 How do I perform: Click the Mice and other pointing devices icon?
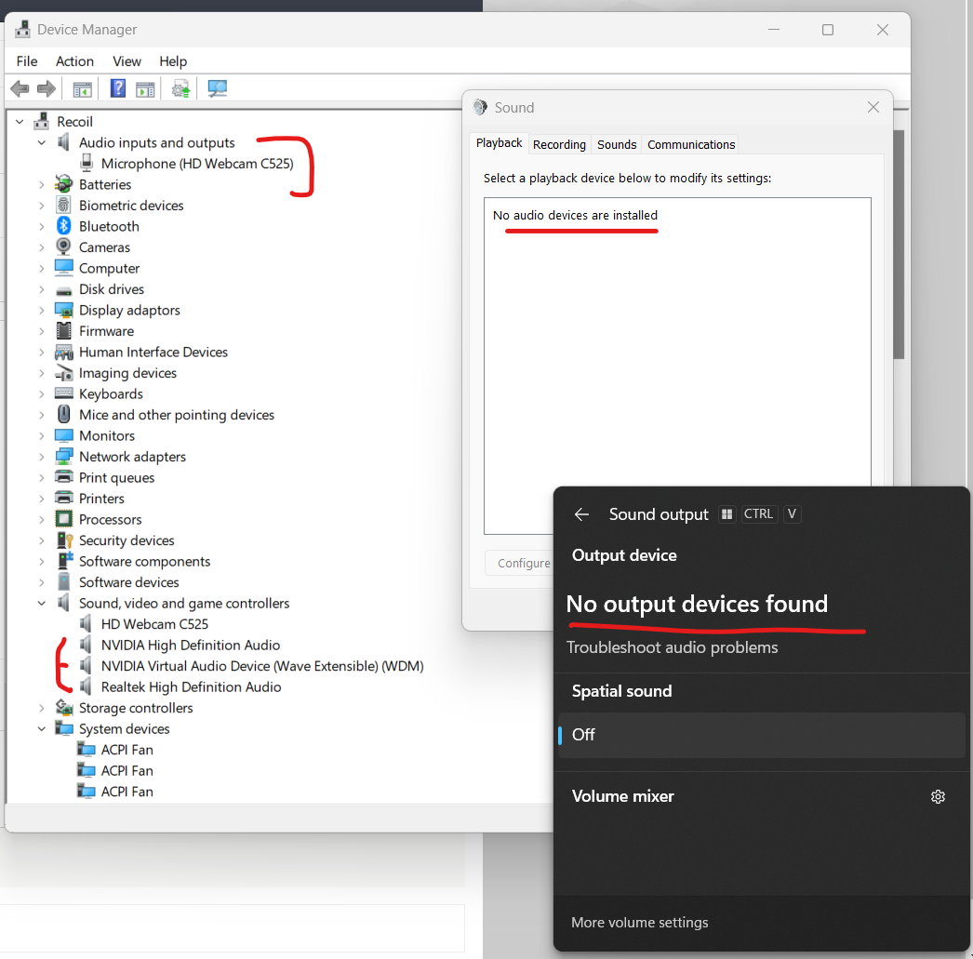pyautogui.click(x=63, y=414)
